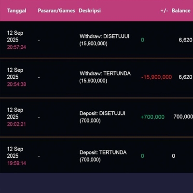Screen dimensions: 193x193
Task: Click the Tanggal column header
Action: point(17,11)
